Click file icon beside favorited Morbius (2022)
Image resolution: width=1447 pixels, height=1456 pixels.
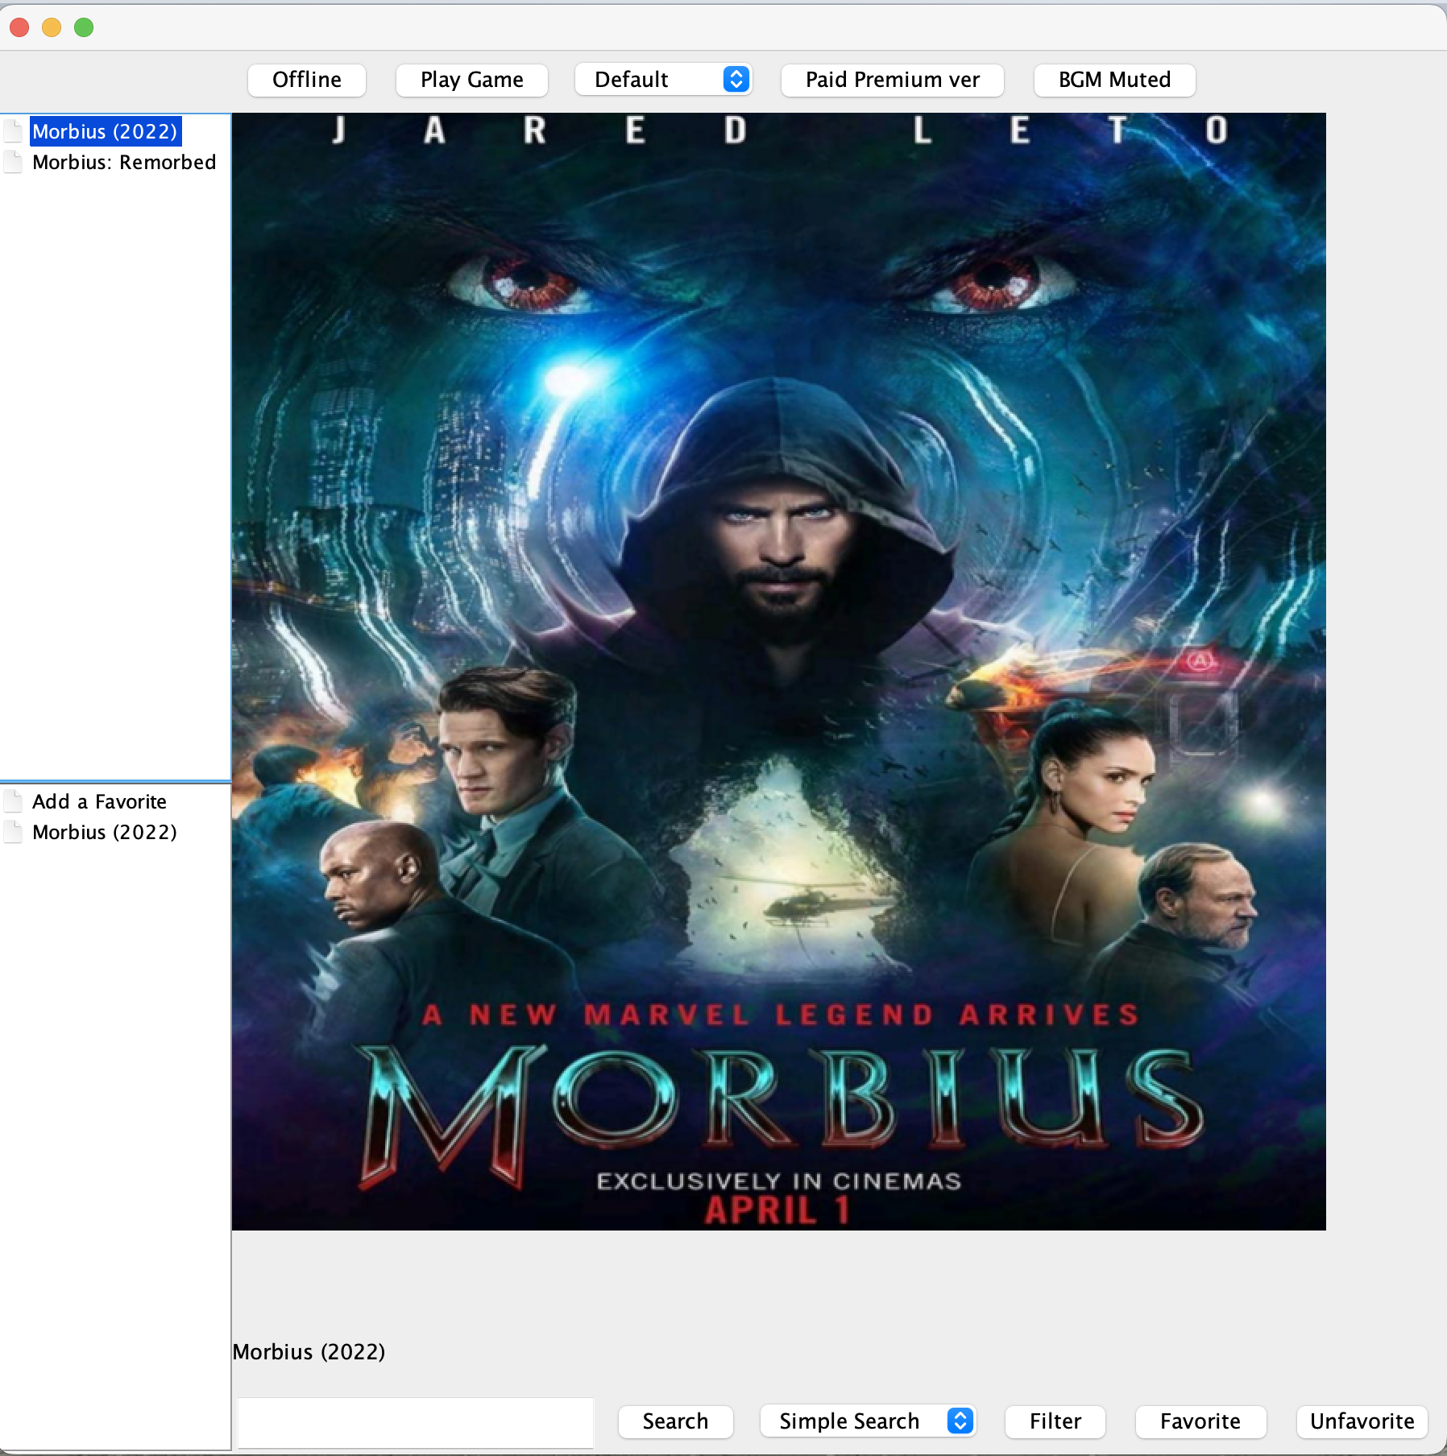(x=14, y=832)
